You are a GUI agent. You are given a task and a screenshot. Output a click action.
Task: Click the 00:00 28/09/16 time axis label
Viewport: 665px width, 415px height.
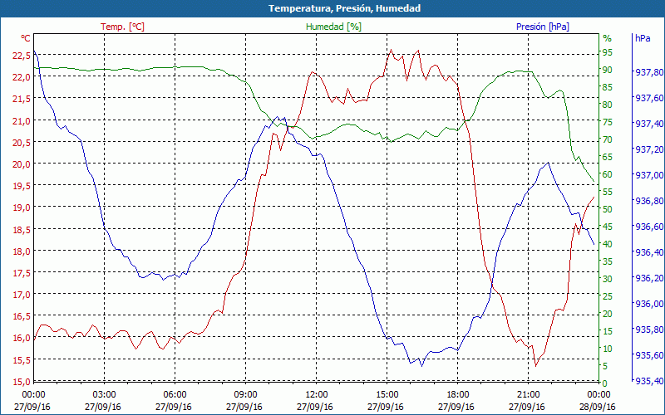pyautogui.click(x=598, y=402)
